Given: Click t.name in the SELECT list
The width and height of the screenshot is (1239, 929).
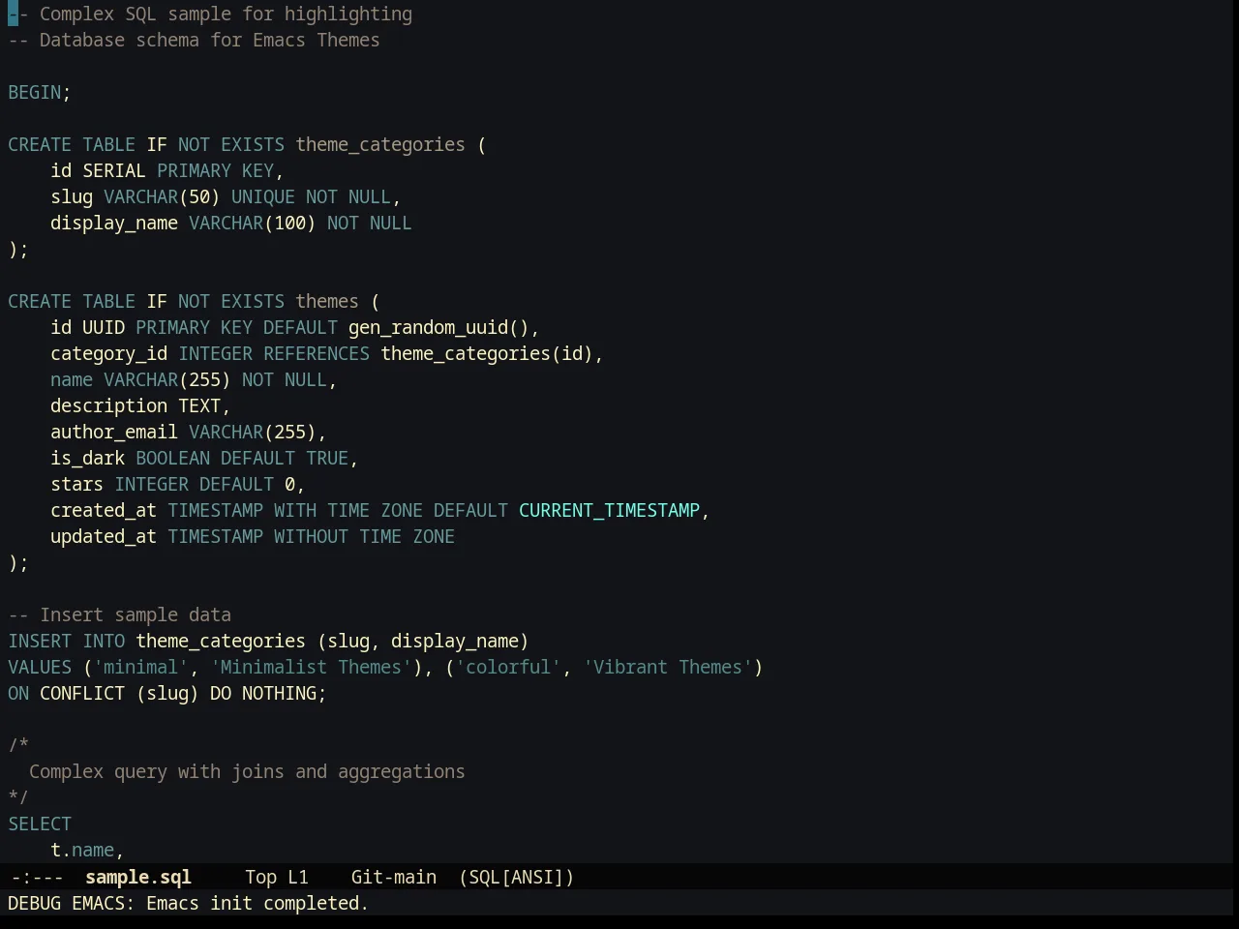Looking at the screenshot, I should (x=82, y=850).
